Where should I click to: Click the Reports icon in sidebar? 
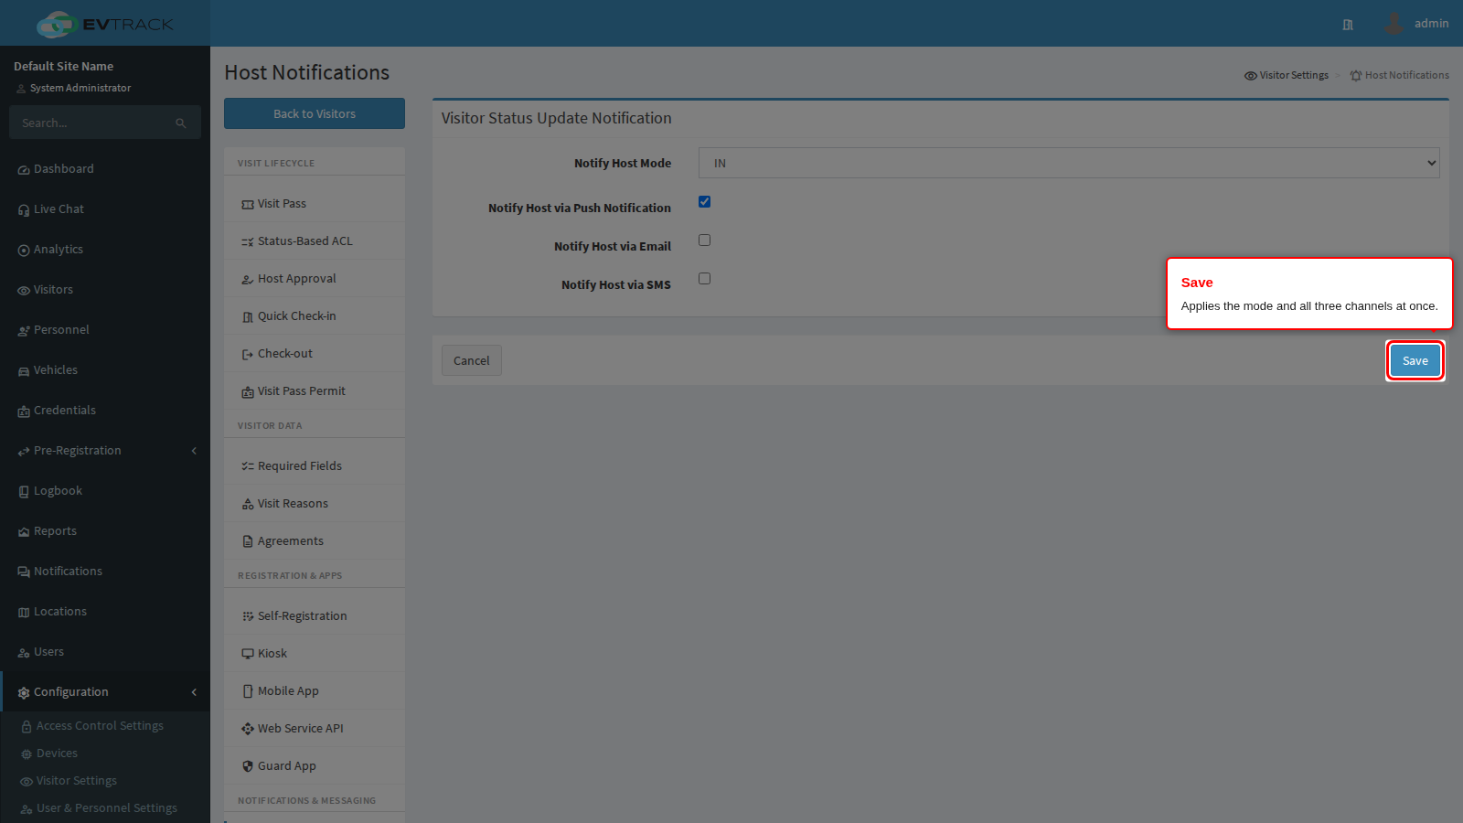point(24,532)
